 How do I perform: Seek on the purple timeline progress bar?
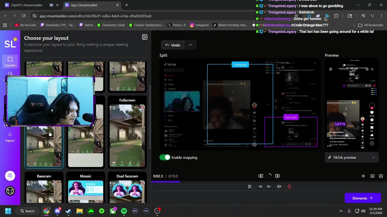pos(165,182)
